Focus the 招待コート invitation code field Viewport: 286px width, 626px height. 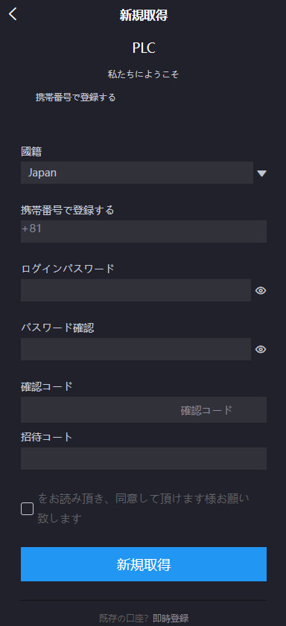pos(144,459)
